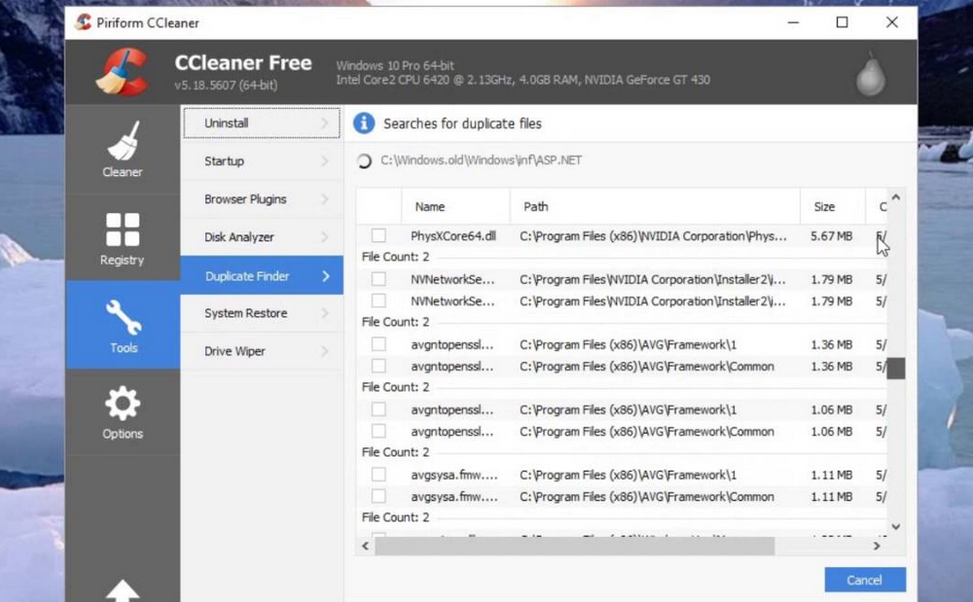Click the chevron beside Uninstall

325,124
